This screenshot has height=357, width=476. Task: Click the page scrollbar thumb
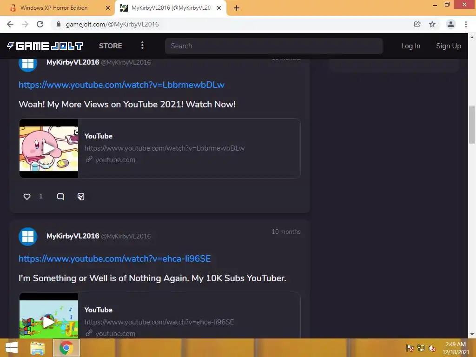pos(472,125)
